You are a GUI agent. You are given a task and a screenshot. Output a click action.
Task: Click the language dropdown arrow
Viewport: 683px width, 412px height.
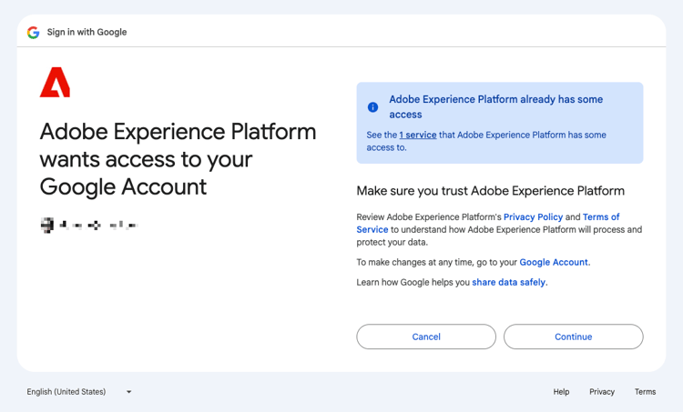(129, 392)
